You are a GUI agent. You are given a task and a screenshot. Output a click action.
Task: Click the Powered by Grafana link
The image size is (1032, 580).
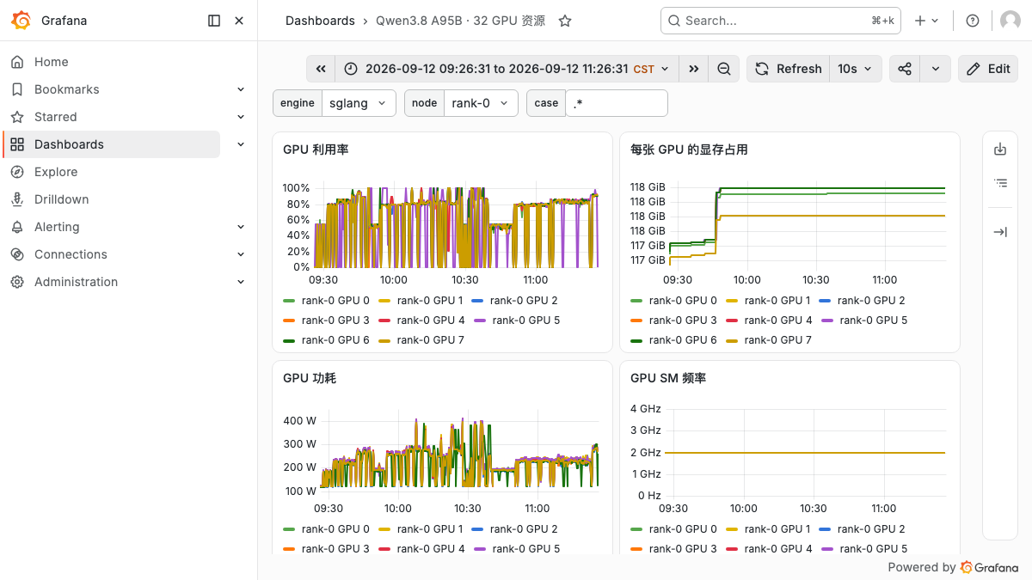(953, 567)
